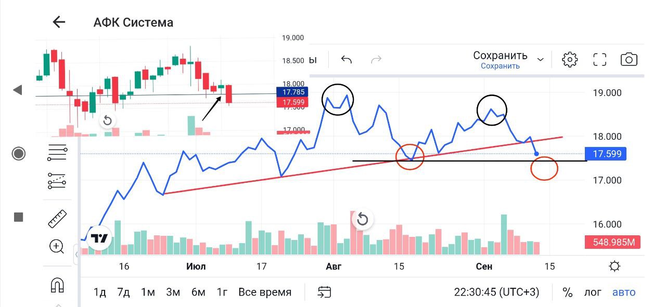Toggle percent scale mode
The image size is (666, 307).
pyautogui.click(x=567, y=292)
